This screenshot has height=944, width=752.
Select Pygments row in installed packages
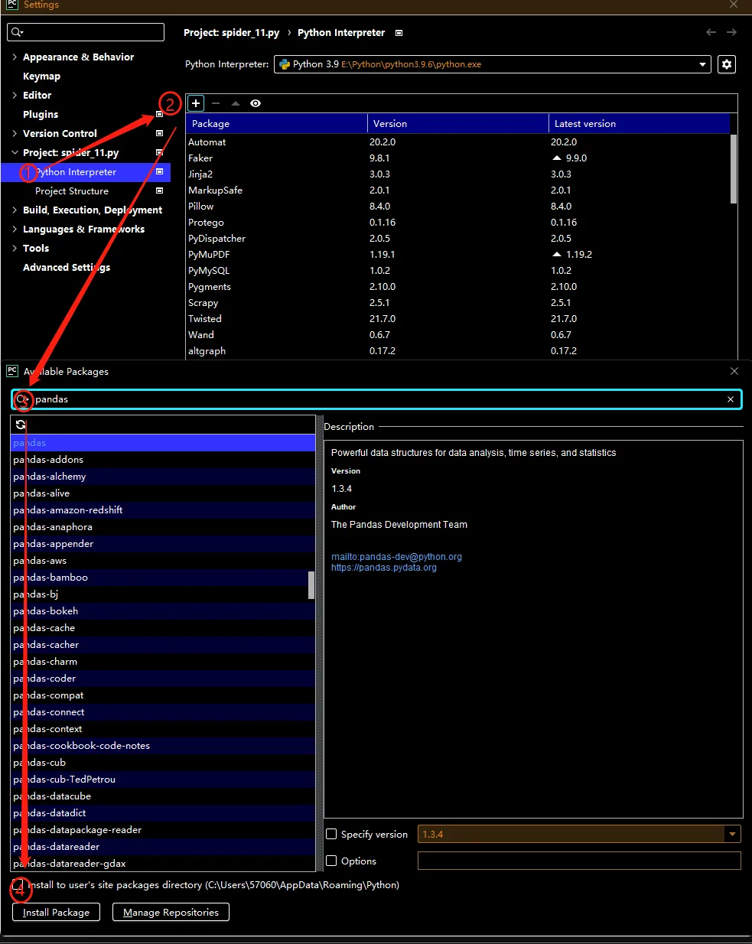pos(458,287)
